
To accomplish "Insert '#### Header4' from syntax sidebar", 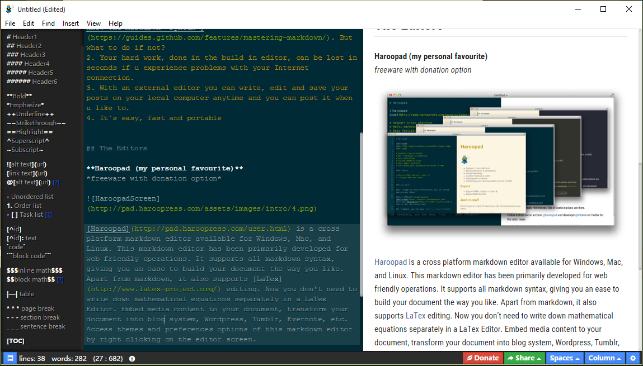I will (x=28, y=64).
